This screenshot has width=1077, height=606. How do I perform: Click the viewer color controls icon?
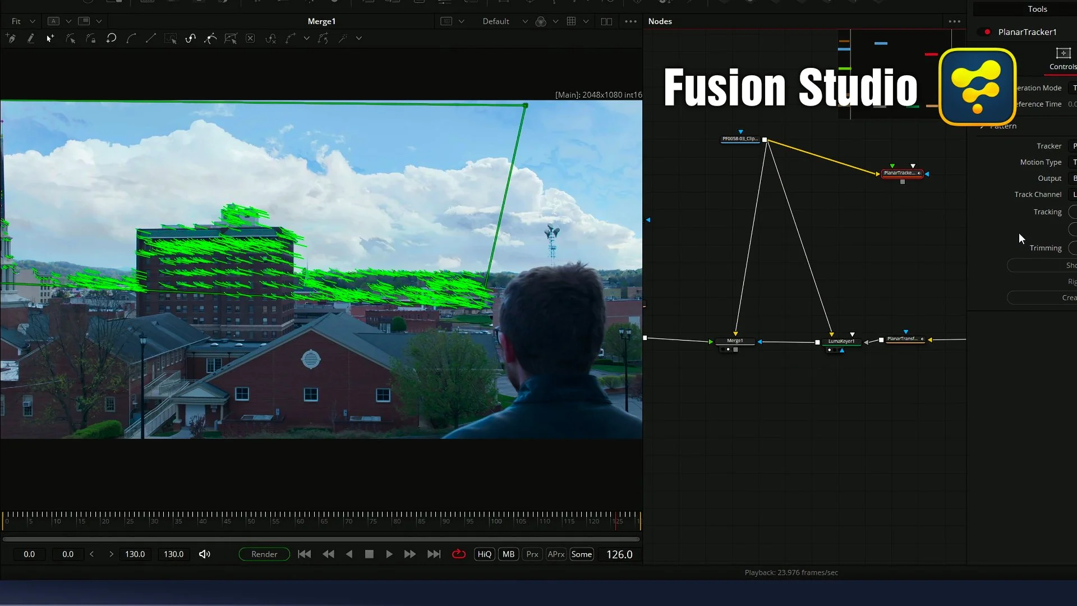click(541, 21)
